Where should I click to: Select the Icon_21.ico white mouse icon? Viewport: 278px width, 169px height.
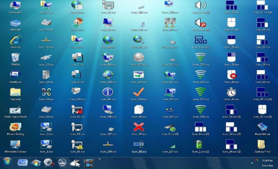(x=232, y=23)
